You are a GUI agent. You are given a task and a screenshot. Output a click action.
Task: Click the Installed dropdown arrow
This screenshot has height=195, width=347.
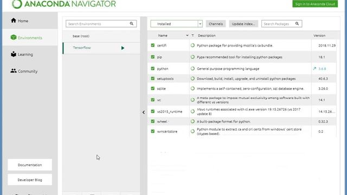click(200, 24)
